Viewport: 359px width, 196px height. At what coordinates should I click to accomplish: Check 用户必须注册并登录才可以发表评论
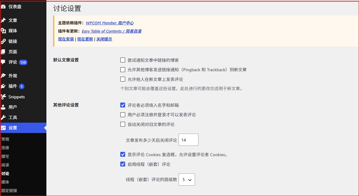[123, 114]
